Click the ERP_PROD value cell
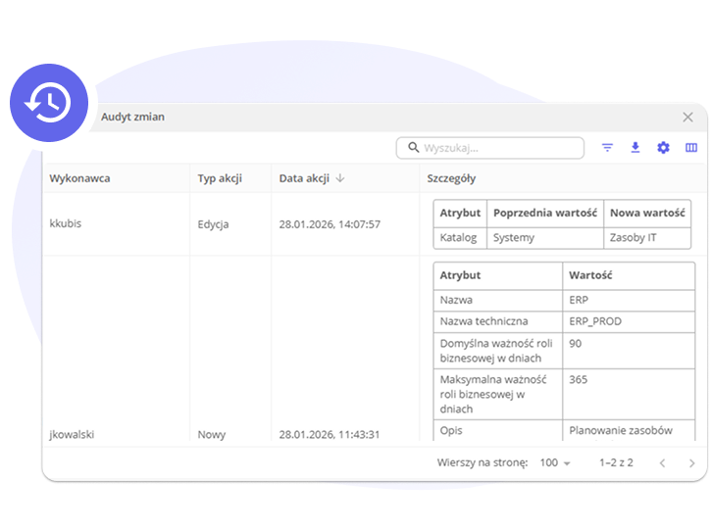The width and height of the screenshot is (711, 529). tap(595, 321)
